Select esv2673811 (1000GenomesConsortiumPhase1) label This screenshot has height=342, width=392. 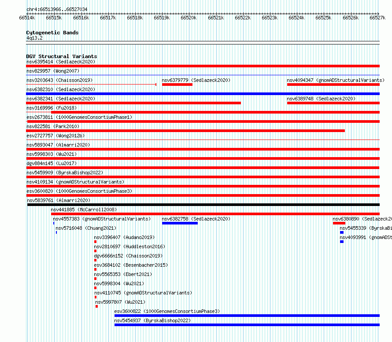[x=79, y=117]
